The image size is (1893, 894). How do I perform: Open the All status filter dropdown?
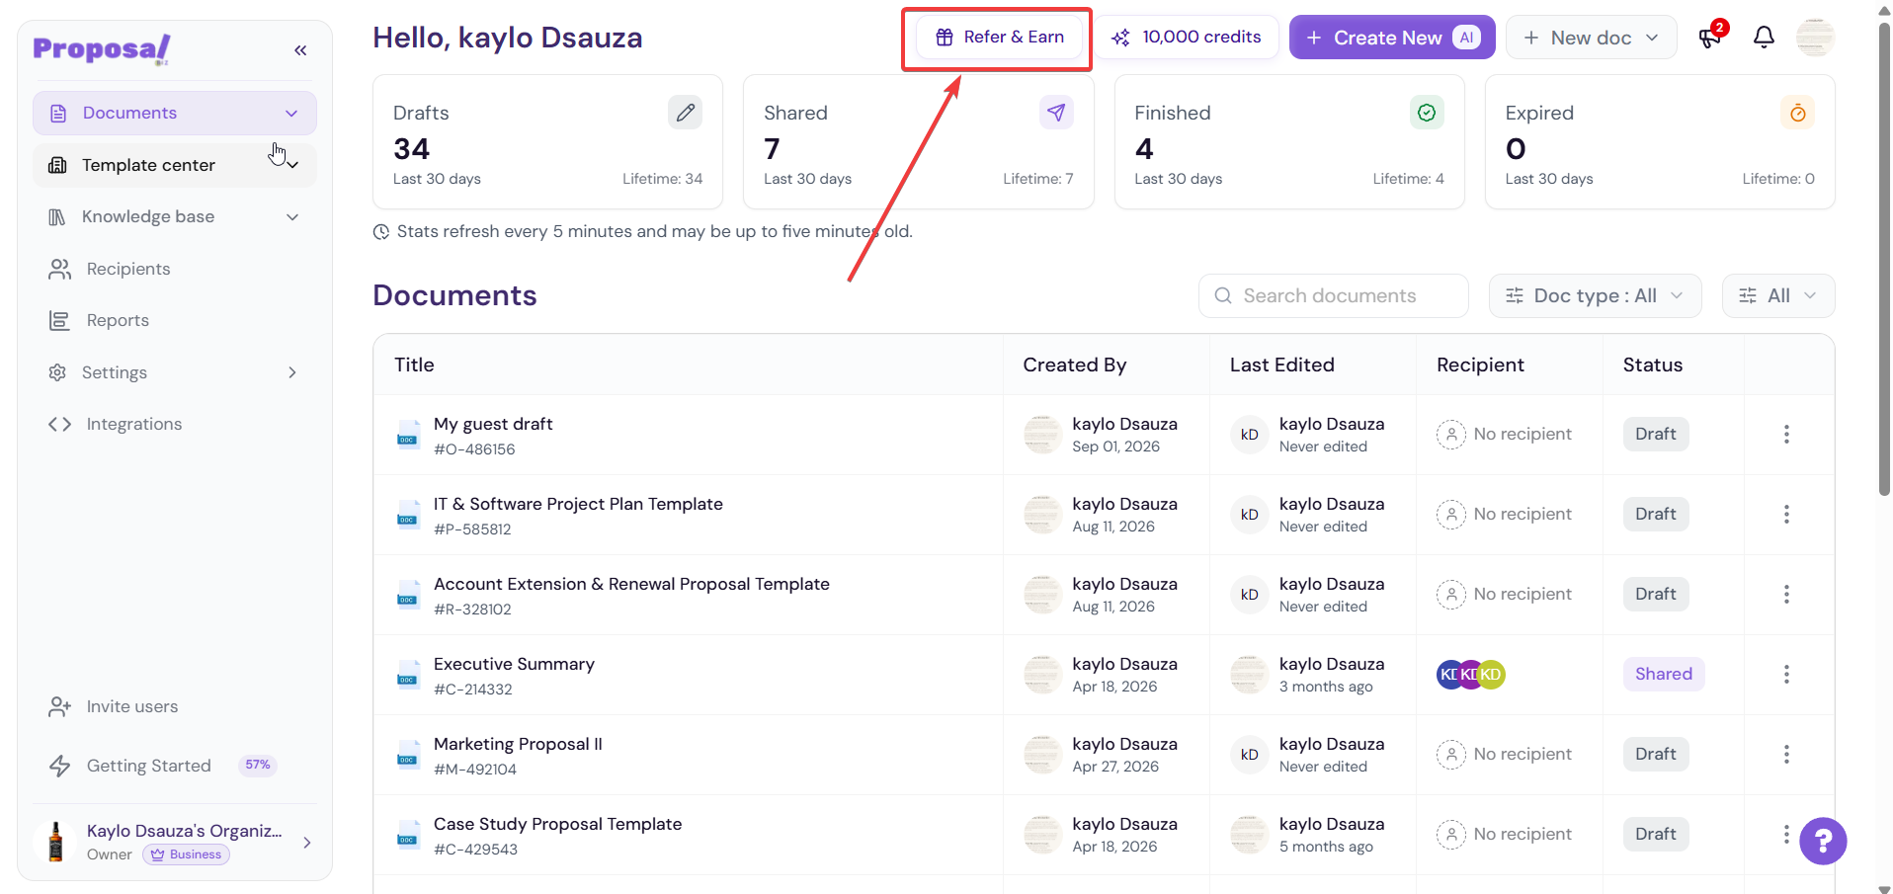(1778, 296)
